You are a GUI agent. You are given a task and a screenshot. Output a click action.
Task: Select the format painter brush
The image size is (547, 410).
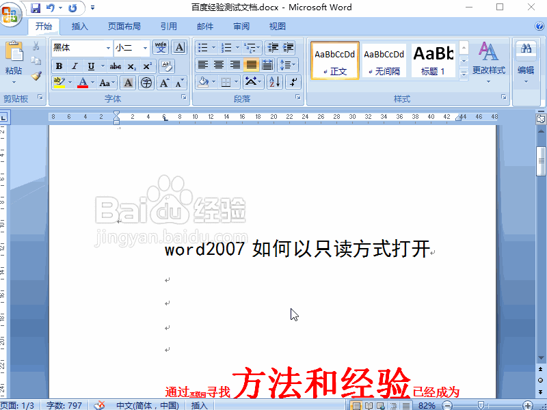click(36, 76)
